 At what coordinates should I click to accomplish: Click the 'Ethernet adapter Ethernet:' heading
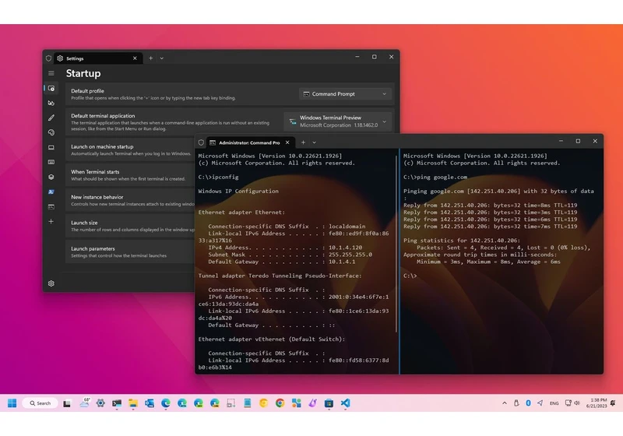(241, 212)
